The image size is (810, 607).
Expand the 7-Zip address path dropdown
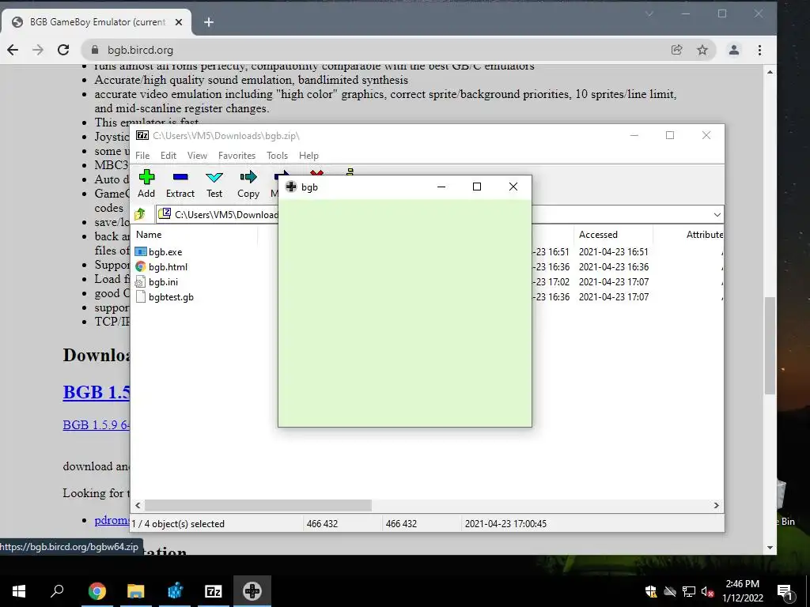coord(717,215)
